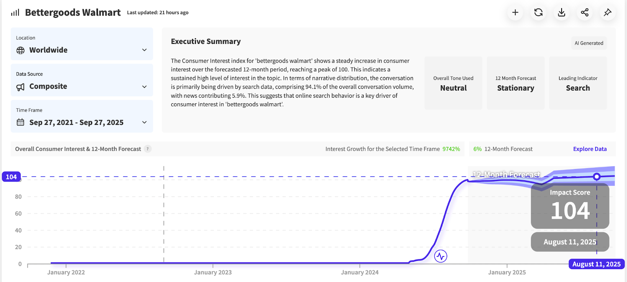
Task: Click the calendar icon in Time Frame
Action: [x=20, y=122]
